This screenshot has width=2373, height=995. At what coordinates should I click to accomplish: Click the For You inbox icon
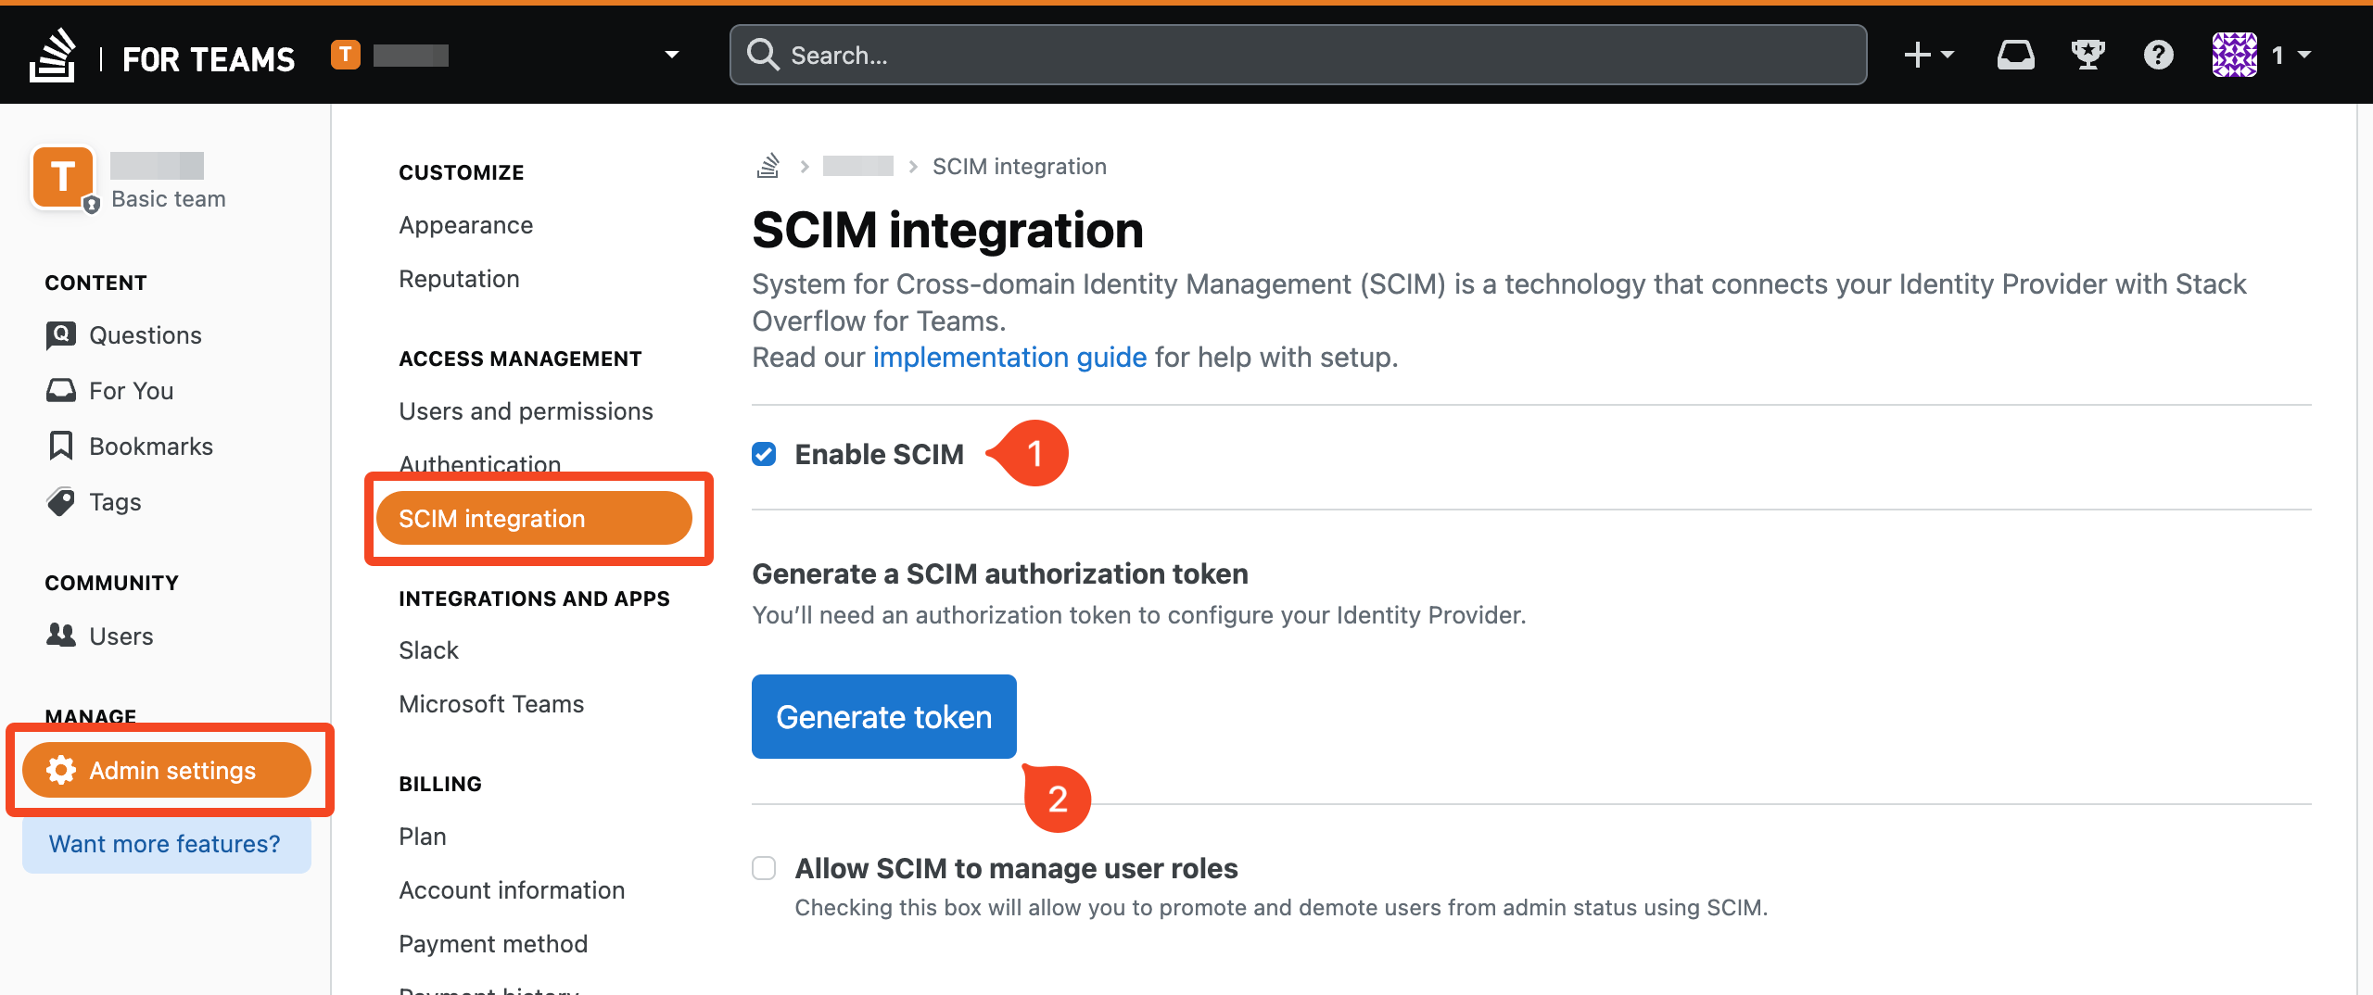pyautogui.click(x=61, y=390)
